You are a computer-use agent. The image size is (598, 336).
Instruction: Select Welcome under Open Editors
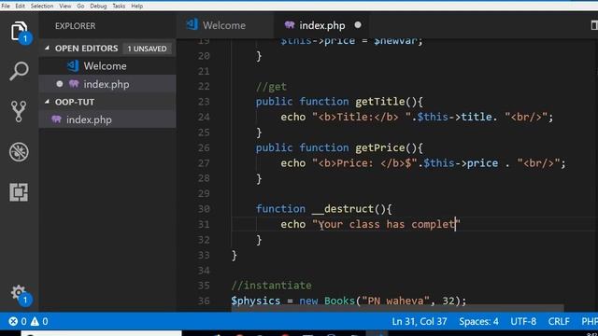click(x=107, y=66)
